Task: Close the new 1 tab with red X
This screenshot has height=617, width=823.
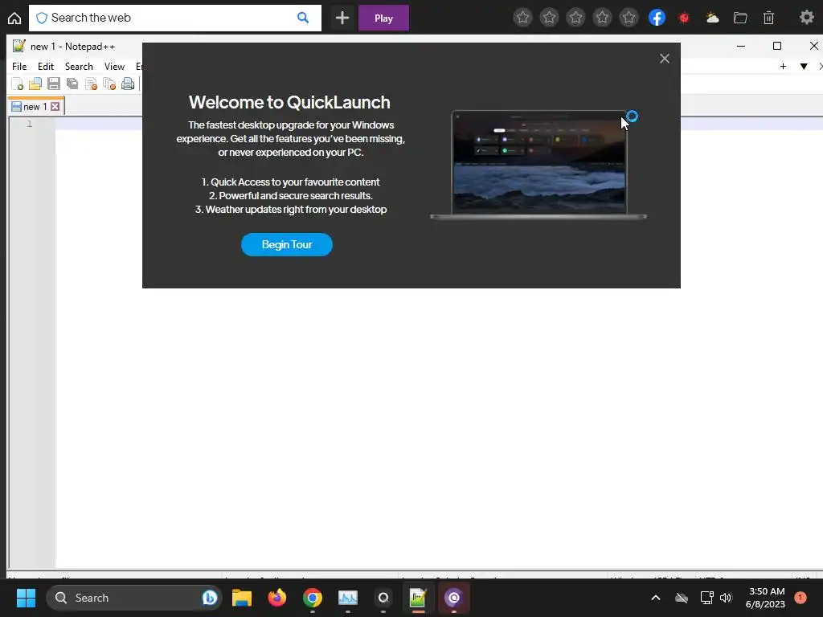Action: [x=55, y=107]
